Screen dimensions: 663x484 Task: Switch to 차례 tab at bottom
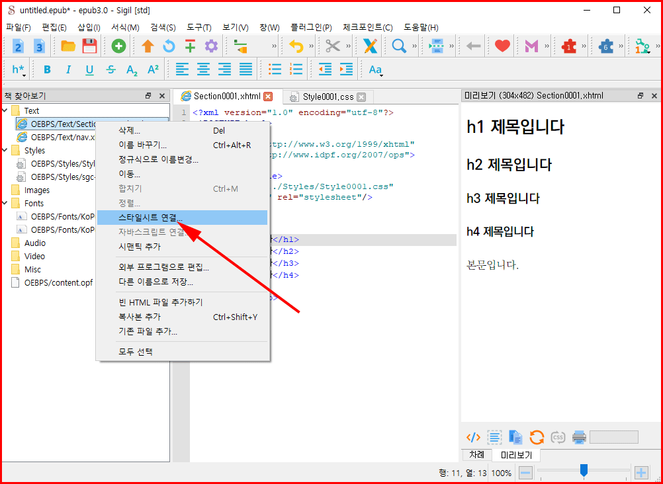coord(476,455)
